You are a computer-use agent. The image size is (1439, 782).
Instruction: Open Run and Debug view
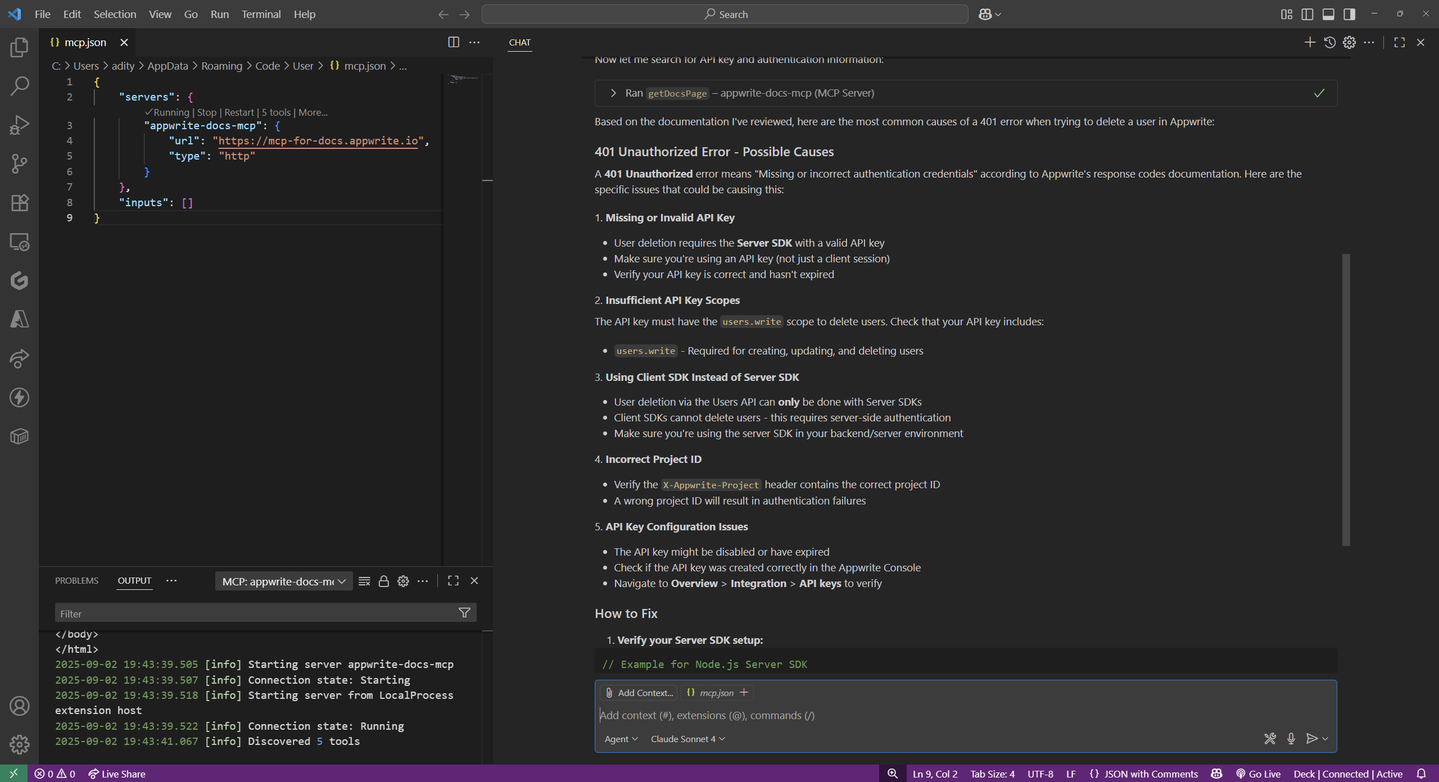click(x=19, y=125)
